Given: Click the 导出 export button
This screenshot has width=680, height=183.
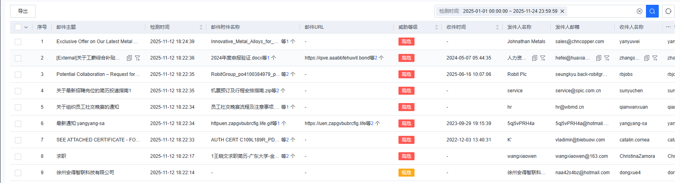Looking at the screenshot, I should tap(23, 11).
